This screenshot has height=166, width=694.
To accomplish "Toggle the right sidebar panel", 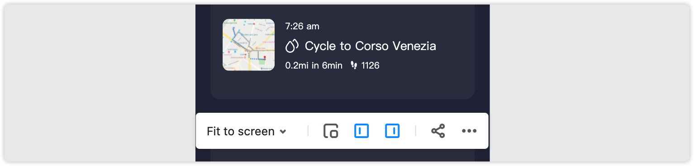I will [x=392, y=131].
